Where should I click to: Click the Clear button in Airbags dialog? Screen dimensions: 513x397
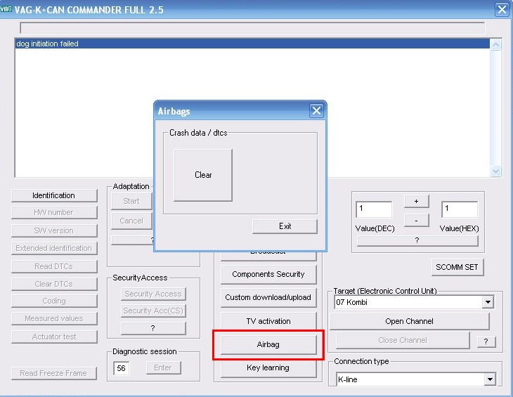coord(203,175)
